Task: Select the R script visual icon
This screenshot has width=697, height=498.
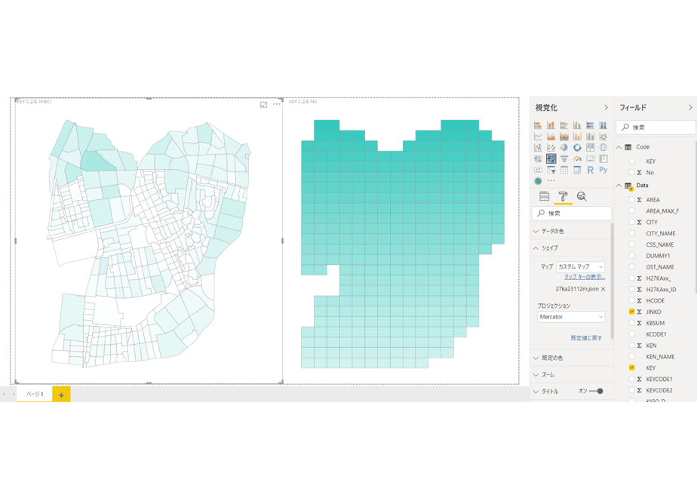Action: pos(590,170)
